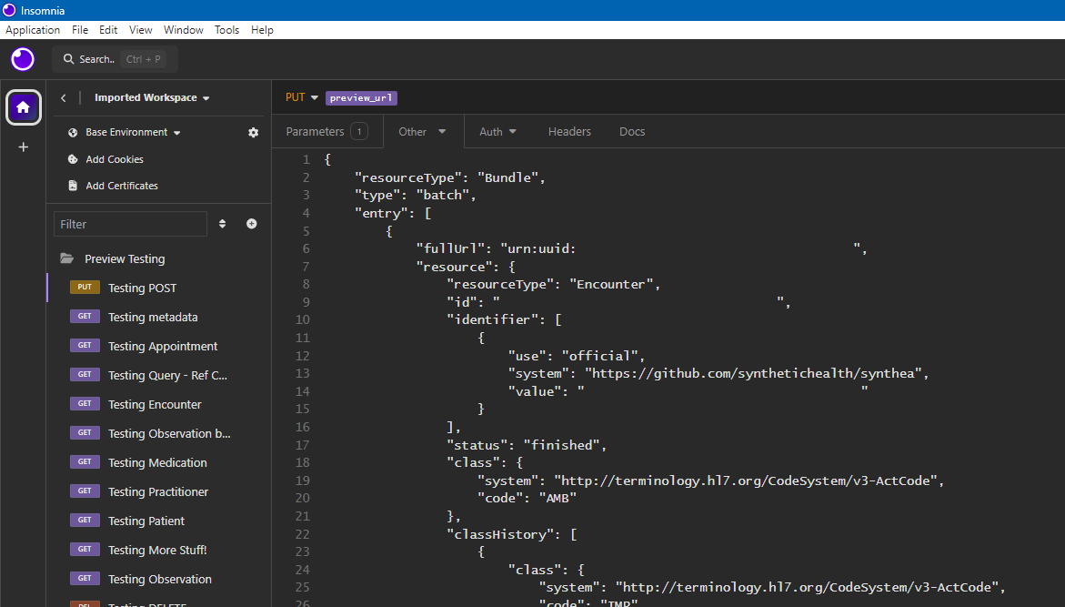Click the GET badge of Testing metadata
The width and height of the screenshot is (1065, 607).
[85, 316]
